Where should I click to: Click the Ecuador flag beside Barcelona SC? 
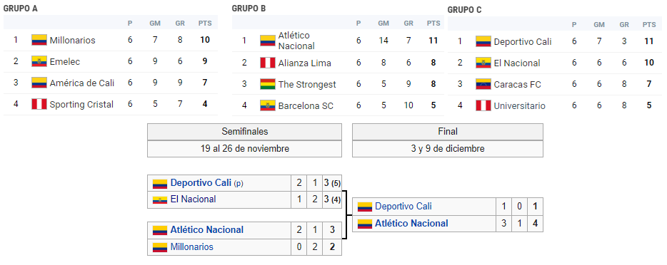(268, 105)
